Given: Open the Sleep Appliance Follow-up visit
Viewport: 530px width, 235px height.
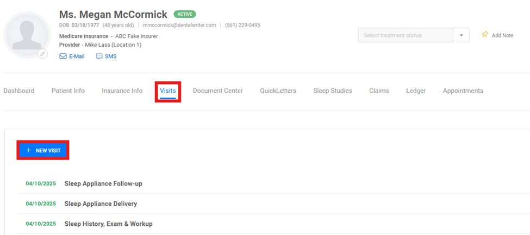Looking at the screenshot, I should pyautogui.click(x=103, y=183).
